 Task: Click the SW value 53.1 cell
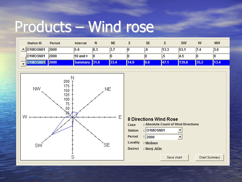click(x=187, y=50)
